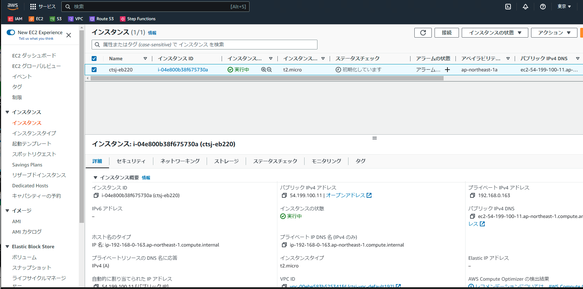Switch to the ストレージ tab
This screenshot has width=583, height=289.
227,161
